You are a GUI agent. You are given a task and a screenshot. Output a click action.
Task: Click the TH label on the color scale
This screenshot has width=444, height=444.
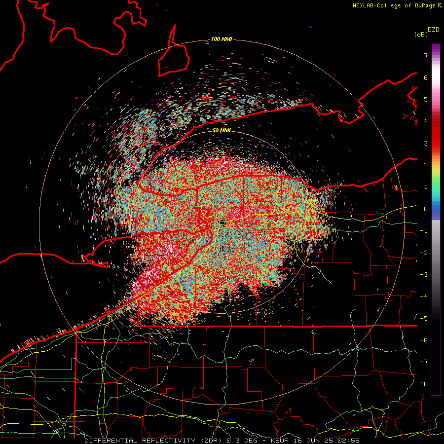point(424,384)
